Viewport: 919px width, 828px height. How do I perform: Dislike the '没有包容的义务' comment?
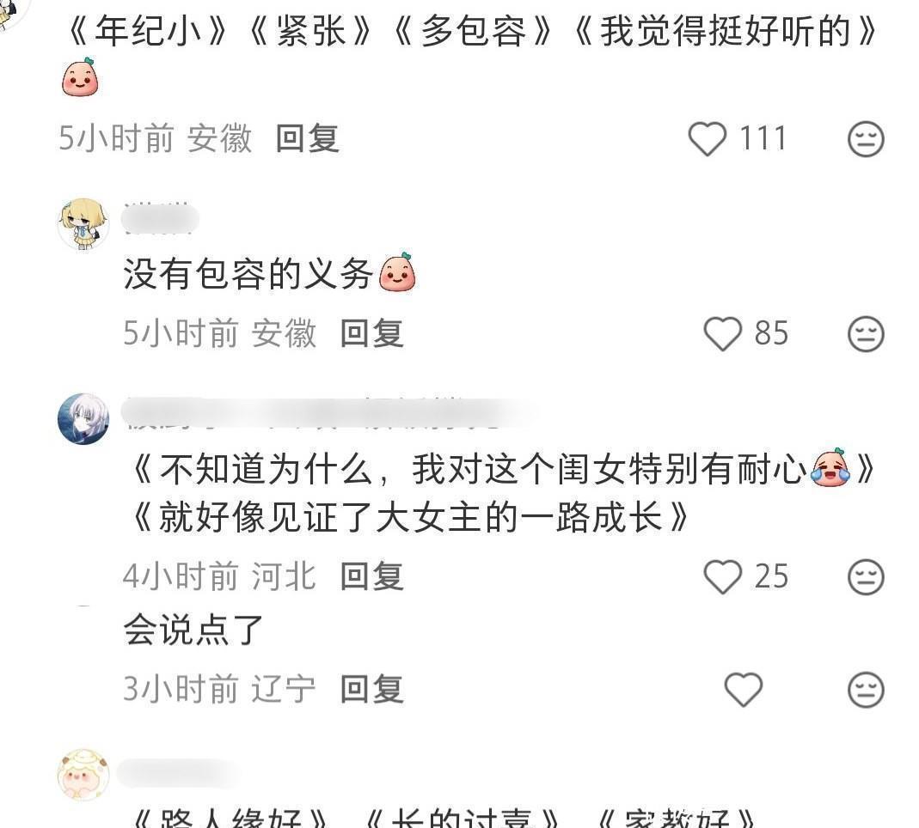point(866,334)
